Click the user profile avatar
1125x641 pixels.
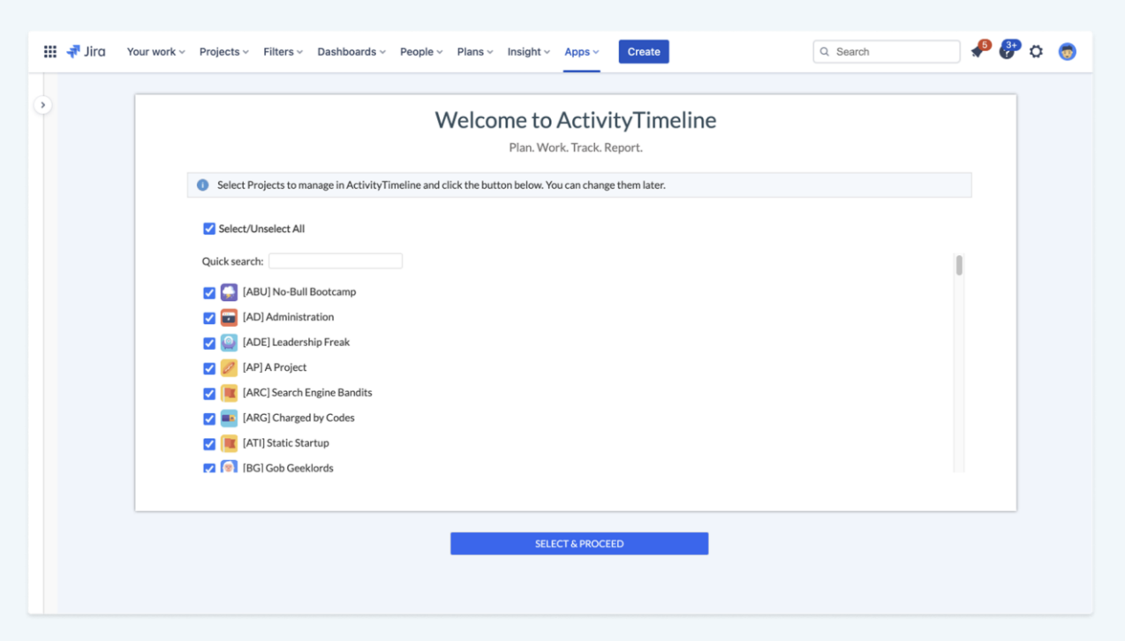click(x=1067, y=52)
